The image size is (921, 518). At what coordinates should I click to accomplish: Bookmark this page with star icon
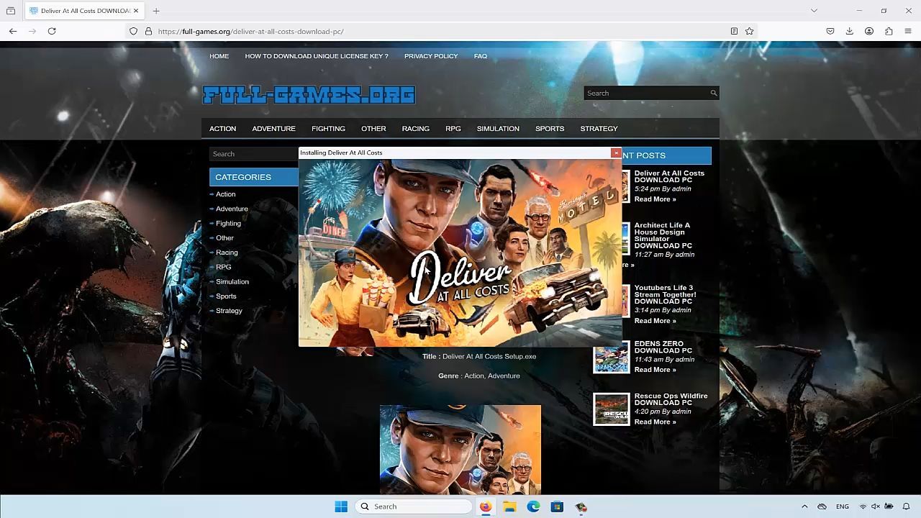click(x=749, y=31)
